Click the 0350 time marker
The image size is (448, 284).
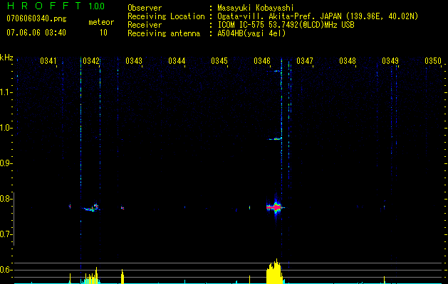coord(433,61)
